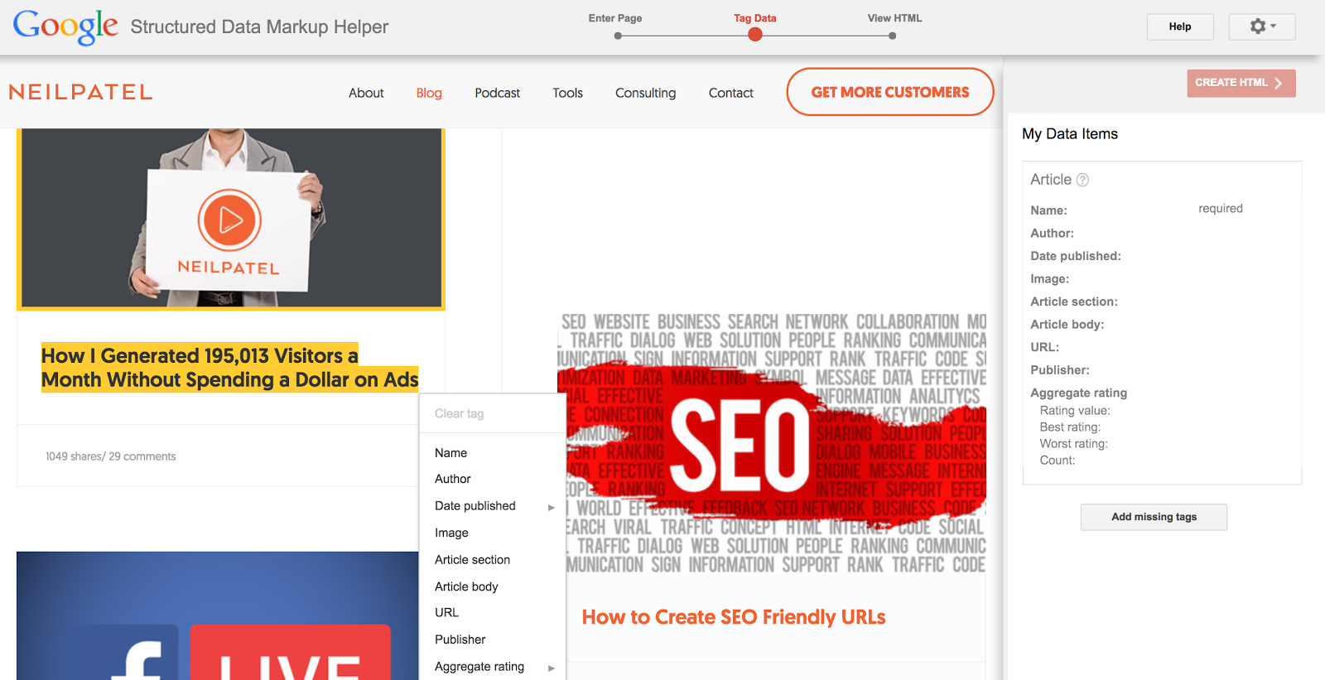Click the Article help question icon
This screenshot has width=1325, height=680.
[x=1082, y=180]
